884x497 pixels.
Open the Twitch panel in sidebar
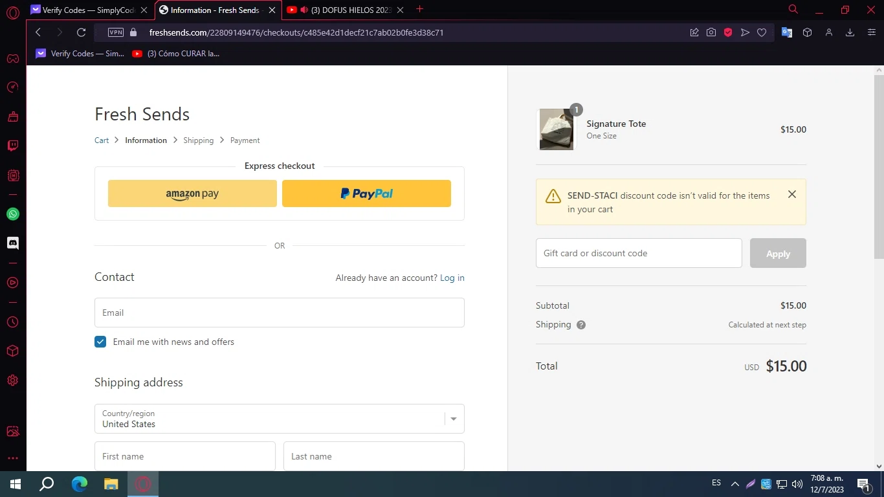click(x=13, y=146)
